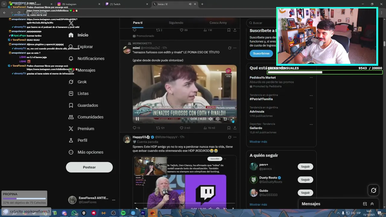Share the mimi post

[235, 128]
